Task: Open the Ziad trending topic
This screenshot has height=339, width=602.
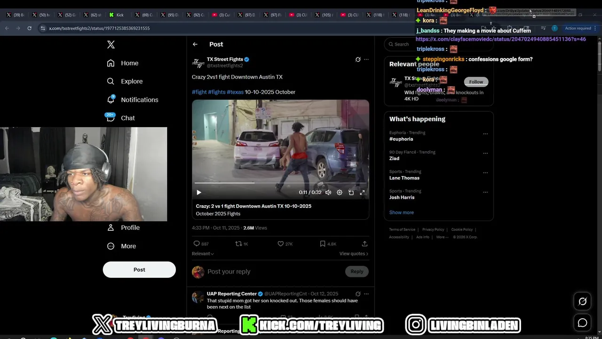Action: pyautogui.click(x=394, y=159)
